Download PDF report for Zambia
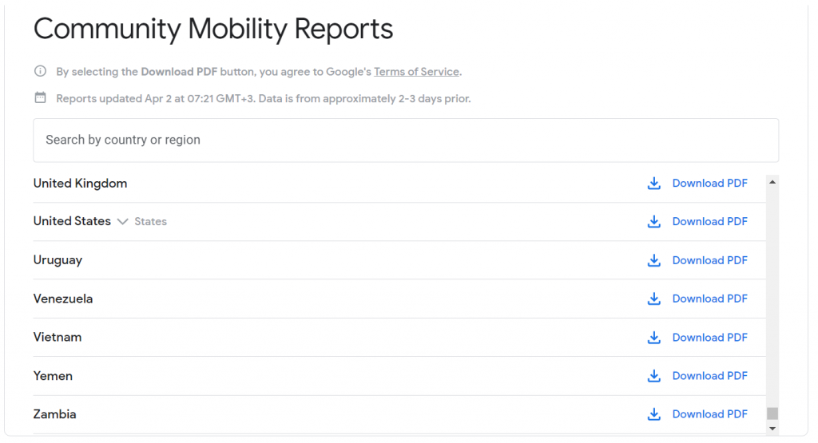The image size is (818, 443). tap(709, 414)
